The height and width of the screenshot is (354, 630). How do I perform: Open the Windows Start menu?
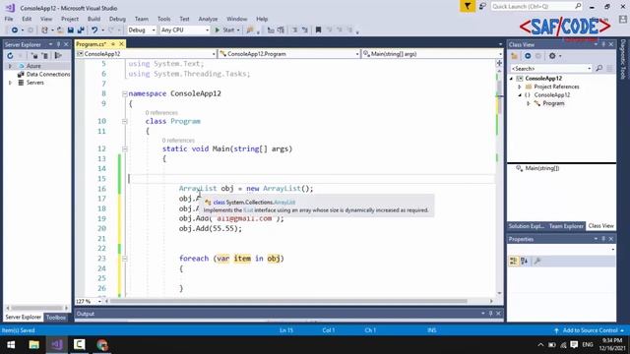tap(11, 345)
